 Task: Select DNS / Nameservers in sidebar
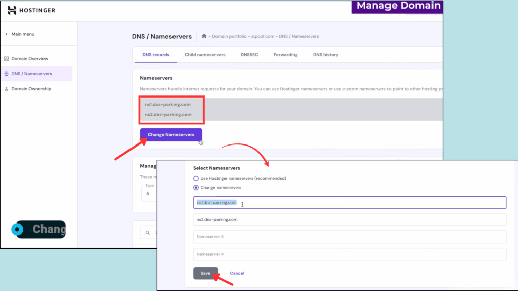click(x=31, y=74)
